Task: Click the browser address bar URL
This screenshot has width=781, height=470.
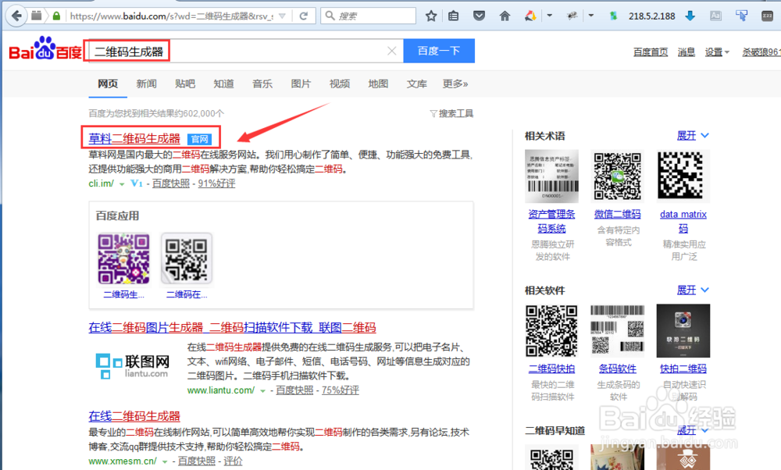Action: 172,16
